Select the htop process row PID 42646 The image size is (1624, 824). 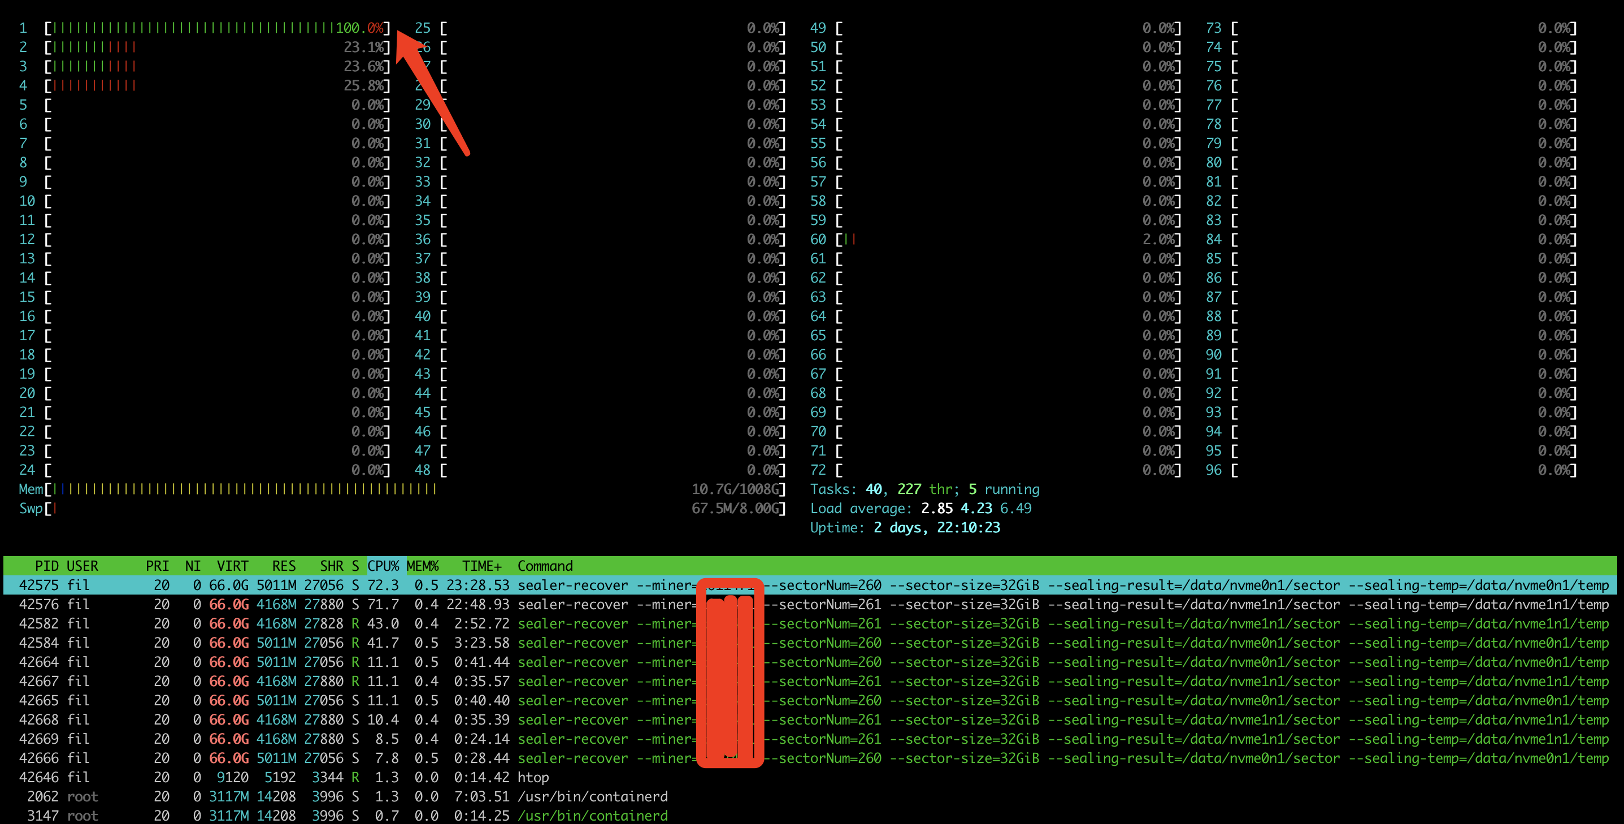pos(810,777)
